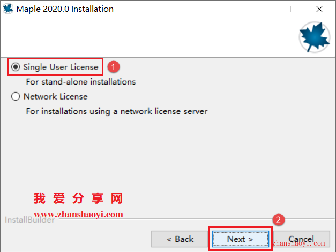Minimize the installer window

257,9
